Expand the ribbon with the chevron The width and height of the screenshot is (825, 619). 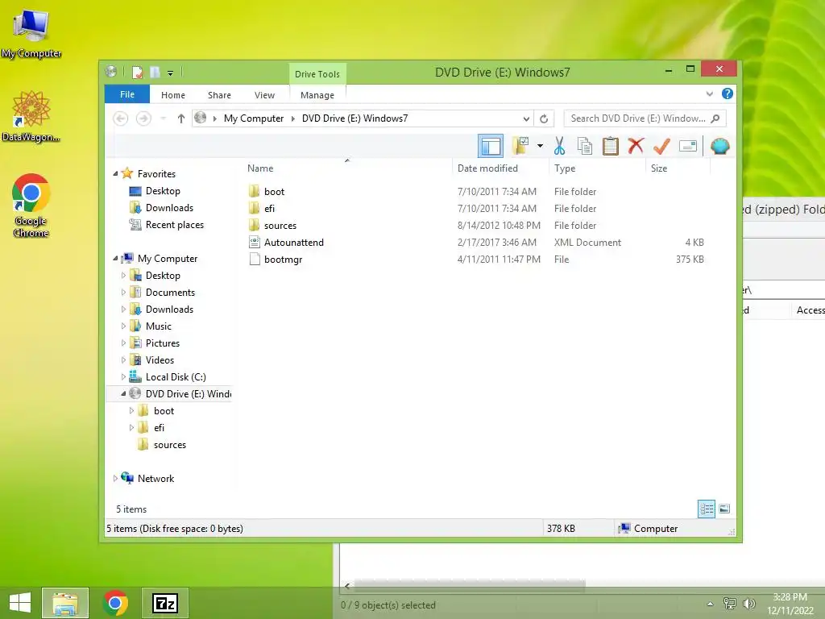pyautogui.click(x=709, y=93)
